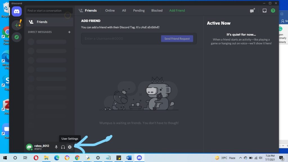
Task: Click the ADD FRIEND heading
Action: coord(91,21)
